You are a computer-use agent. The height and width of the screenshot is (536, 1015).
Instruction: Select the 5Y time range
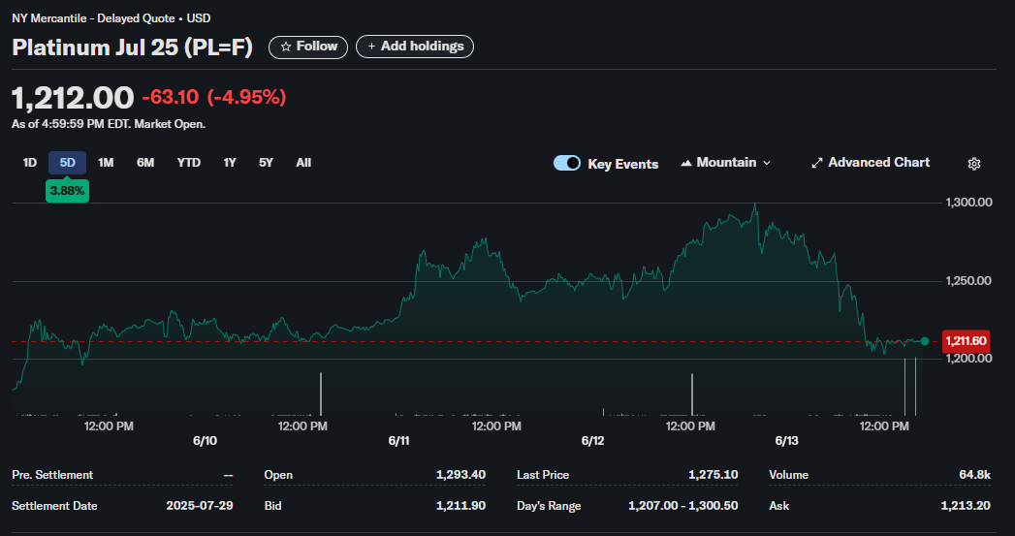266,163
